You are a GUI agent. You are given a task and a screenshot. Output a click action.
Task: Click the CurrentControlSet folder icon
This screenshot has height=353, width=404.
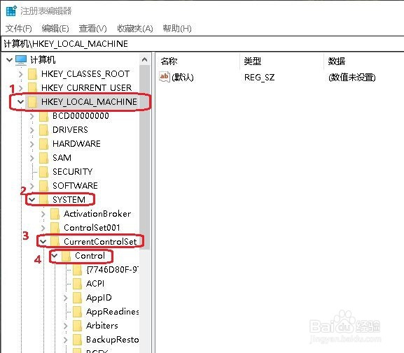(55, 242)
